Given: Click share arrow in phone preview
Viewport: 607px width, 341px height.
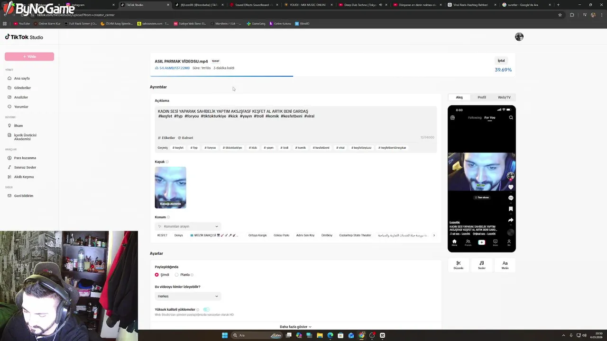Looking at the screenshot, I should click(x=511, y=220).
